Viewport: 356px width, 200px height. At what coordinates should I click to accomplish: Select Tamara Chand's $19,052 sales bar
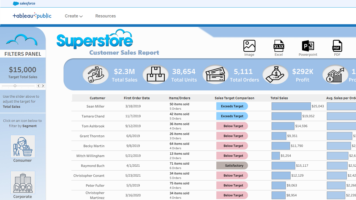286,116
